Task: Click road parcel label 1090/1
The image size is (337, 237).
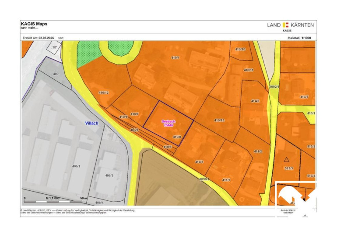Action: click(205, 179)
